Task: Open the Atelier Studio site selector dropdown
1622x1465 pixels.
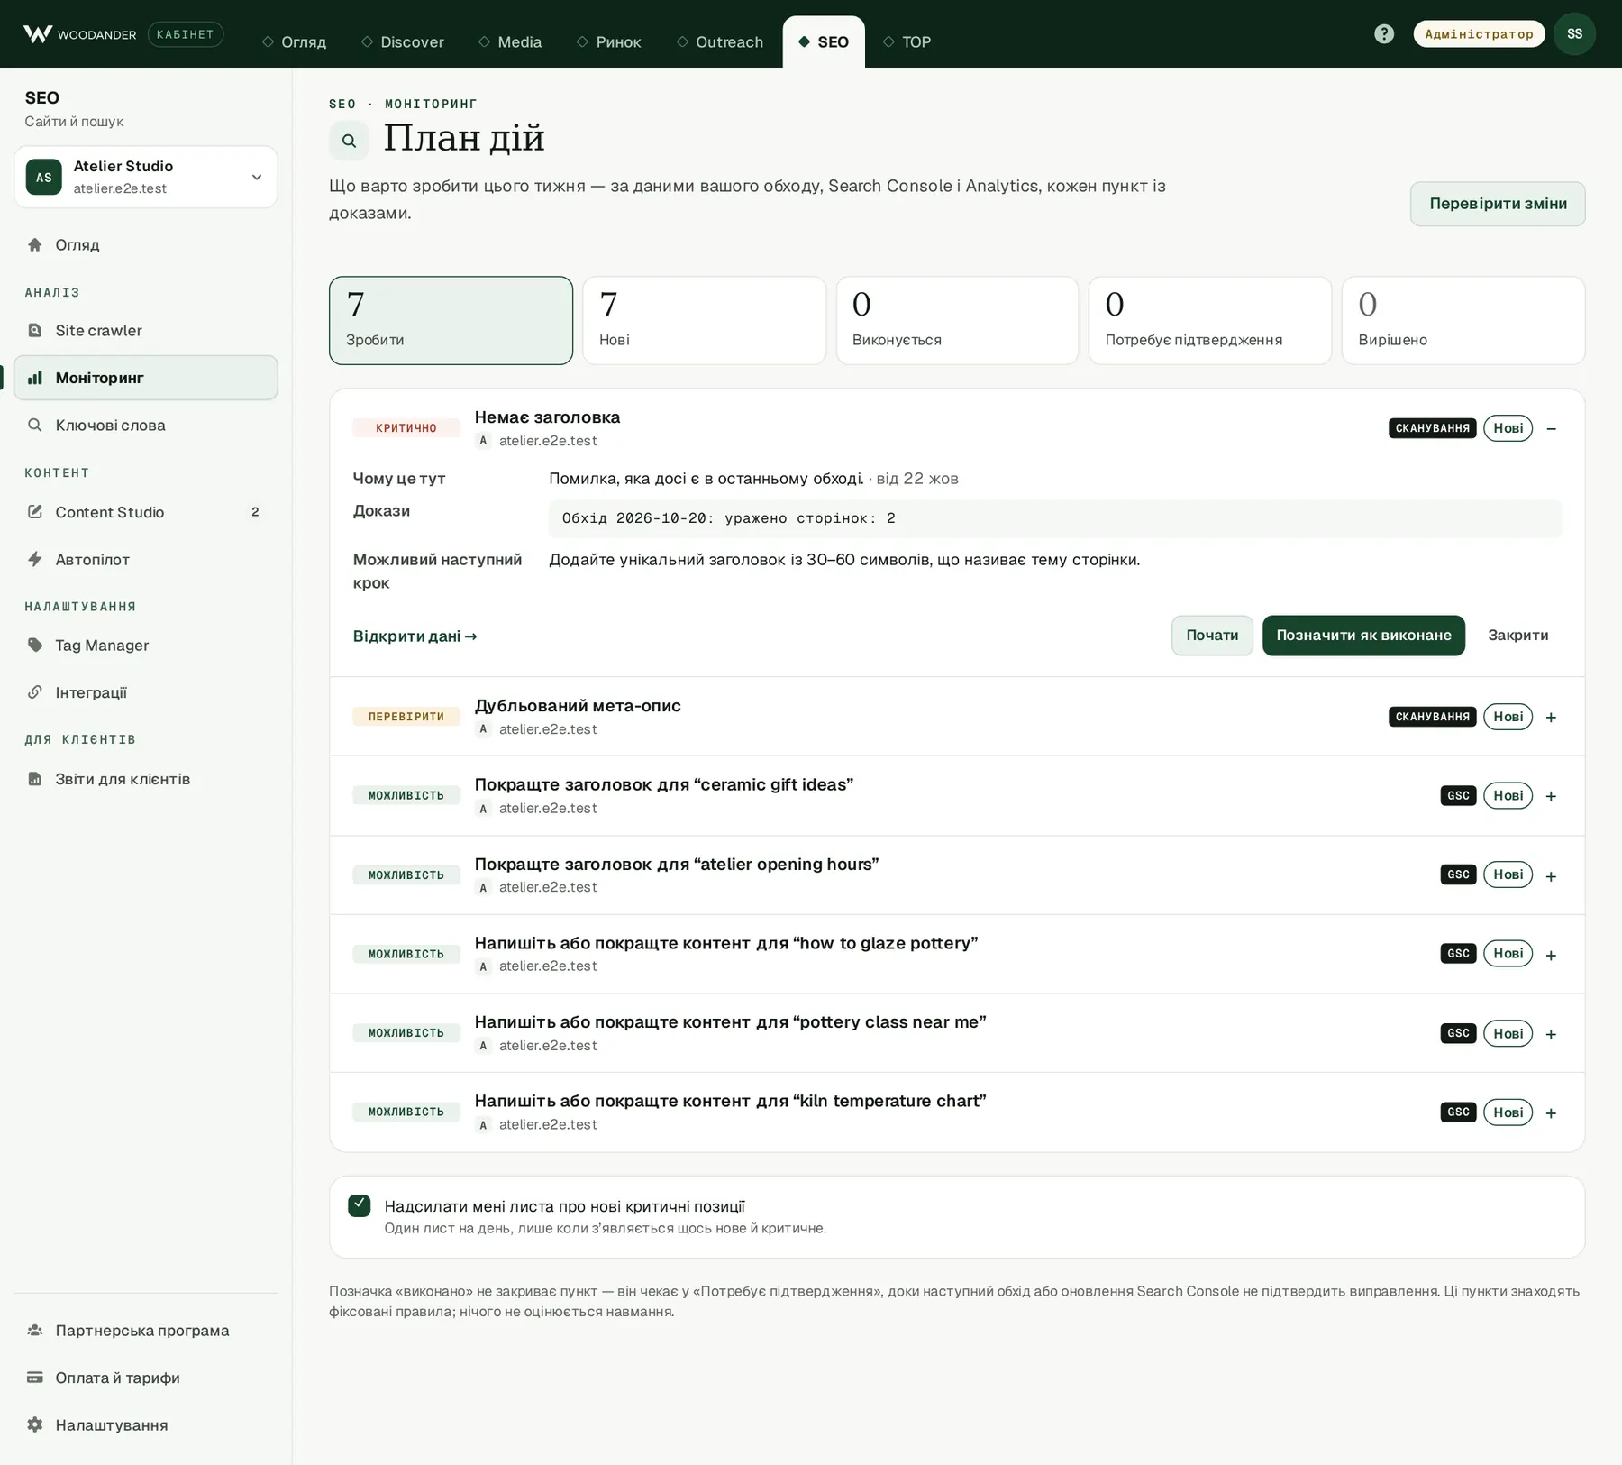Action: point(146,177)
